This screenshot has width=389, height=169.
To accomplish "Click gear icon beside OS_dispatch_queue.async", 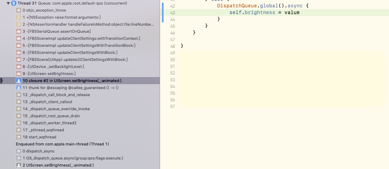I will pyautogui.click(x=19, y=158).
